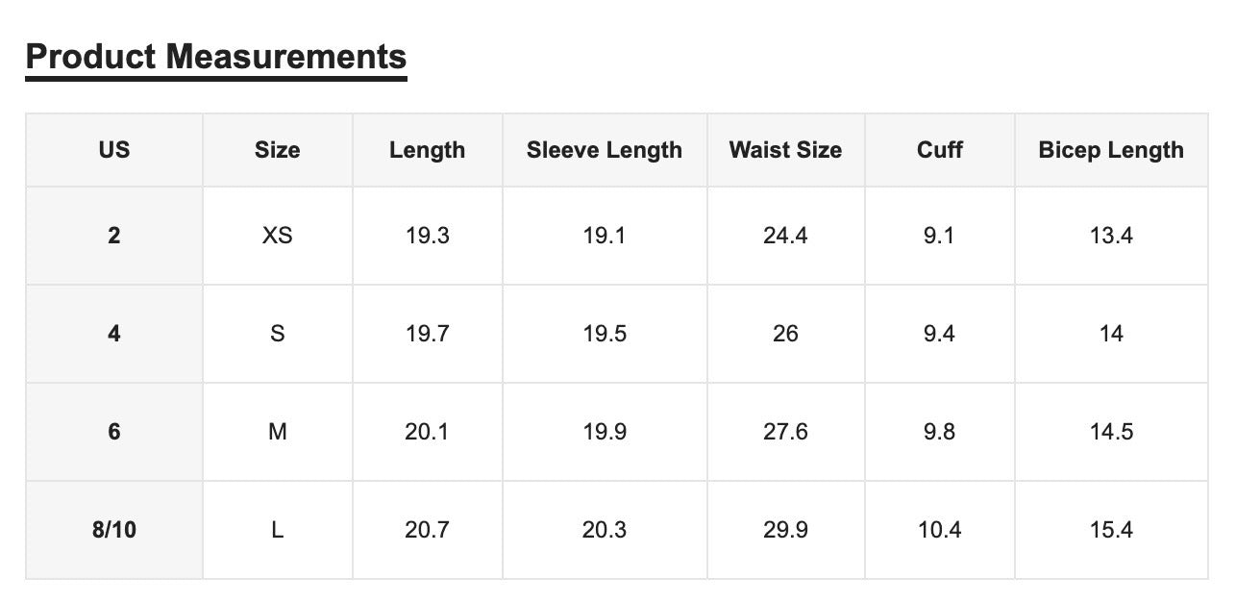Select the Waist Size column header
The width and height of the screenshot is (1236, 603).
pyautogui.click(x=786, y=150)
